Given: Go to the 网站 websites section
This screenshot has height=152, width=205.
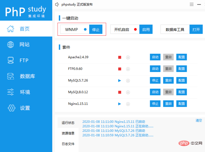Looking at the screenshot, I should pyautogui.click(x=26, y=45).
